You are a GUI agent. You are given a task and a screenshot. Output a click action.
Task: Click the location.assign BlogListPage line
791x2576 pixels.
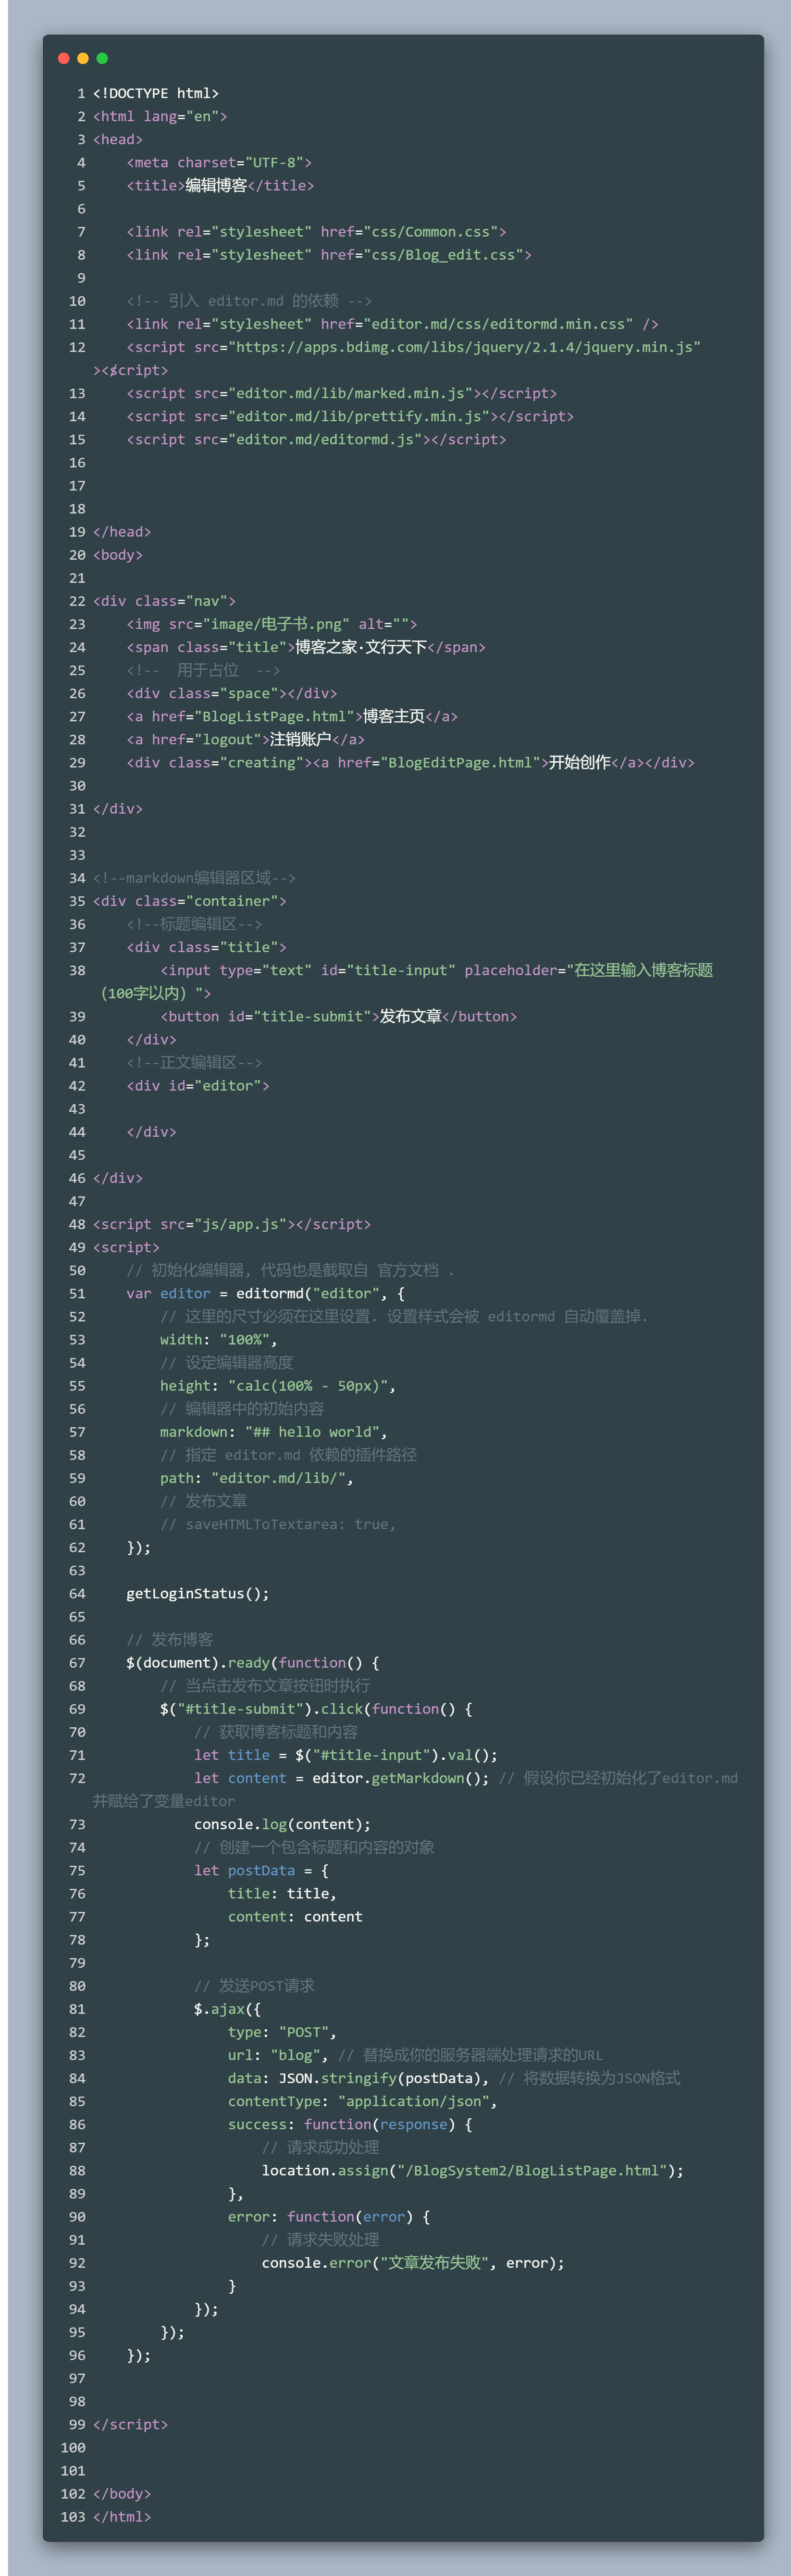472,2170
